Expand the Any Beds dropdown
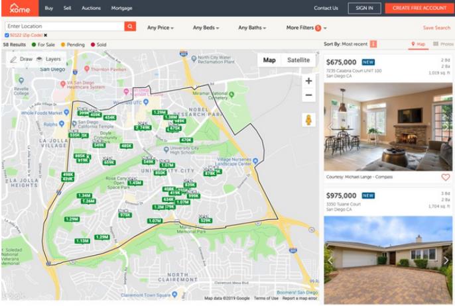The width and height of the screenshot is (455, 306). tap(206, 28)
